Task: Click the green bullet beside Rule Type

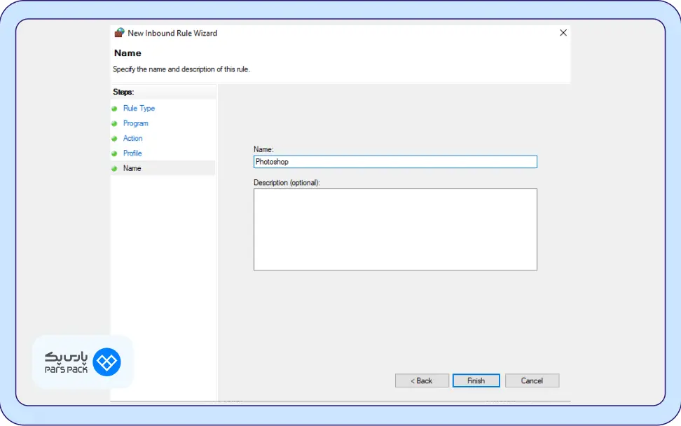Action: tap(114, 109)
